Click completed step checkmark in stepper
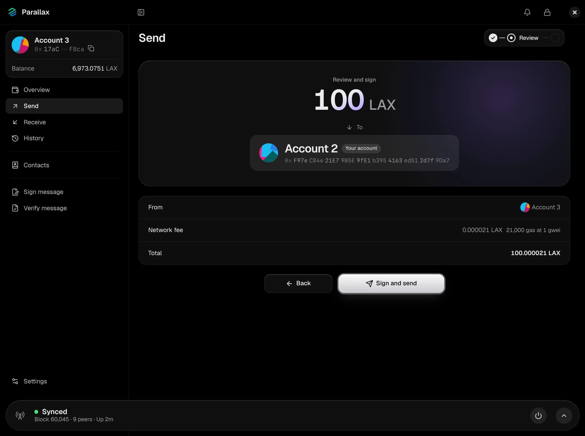 pos(493,38)
